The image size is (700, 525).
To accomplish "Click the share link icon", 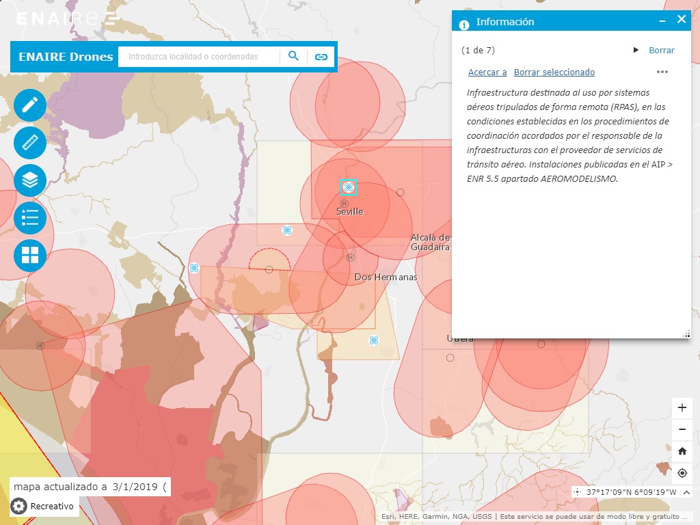I will [321, 57].
